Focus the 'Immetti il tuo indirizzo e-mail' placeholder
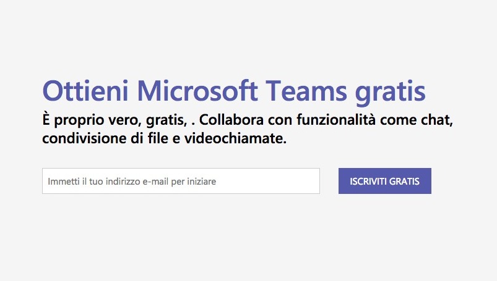 (132, 182)
